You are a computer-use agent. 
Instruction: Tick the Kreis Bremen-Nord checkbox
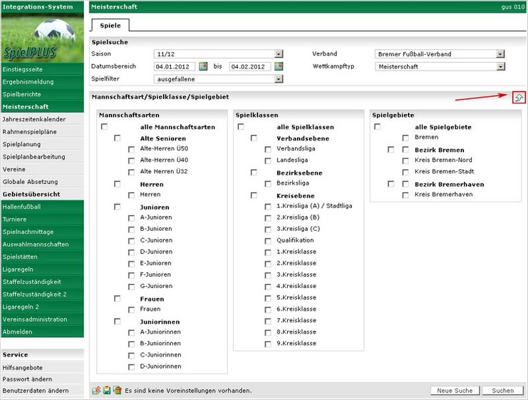pos(406,161)
